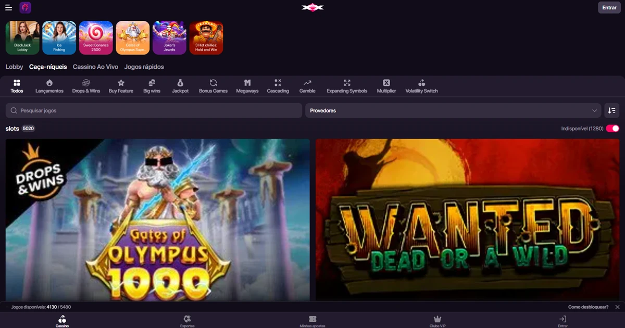Go to Cassino in bottom navigation
The image size is (625, 328).
pos(62,321)
